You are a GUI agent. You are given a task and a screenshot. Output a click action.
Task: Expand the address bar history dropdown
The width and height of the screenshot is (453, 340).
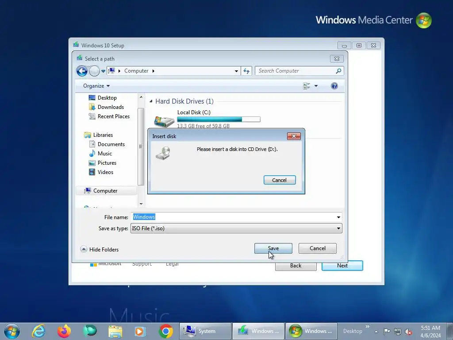coord(236,71)
